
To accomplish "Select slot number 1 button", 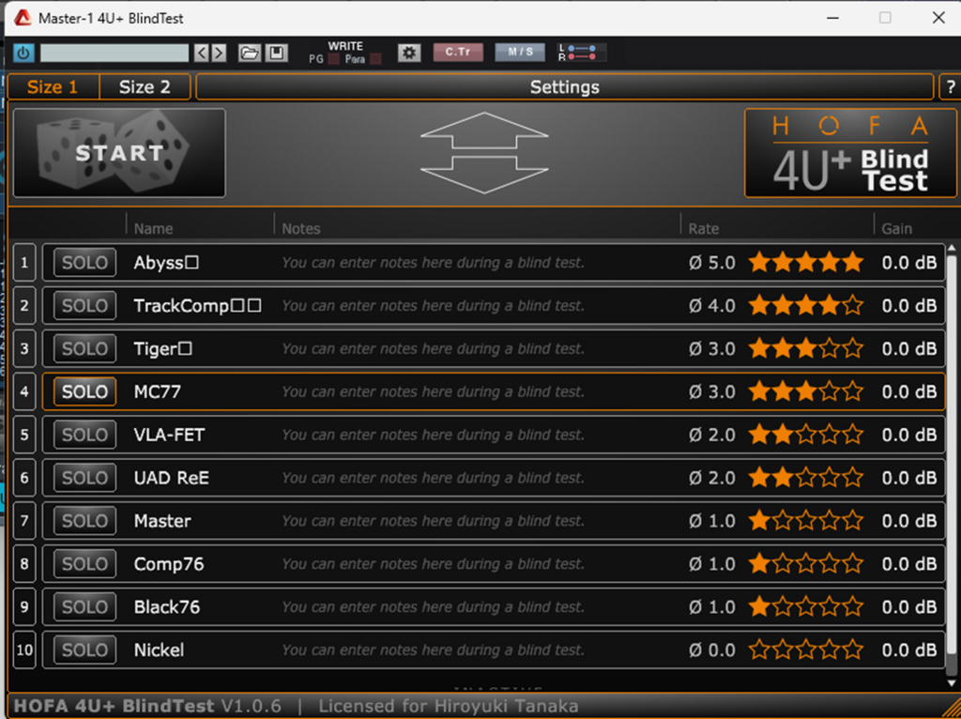I will coord(24,263).
